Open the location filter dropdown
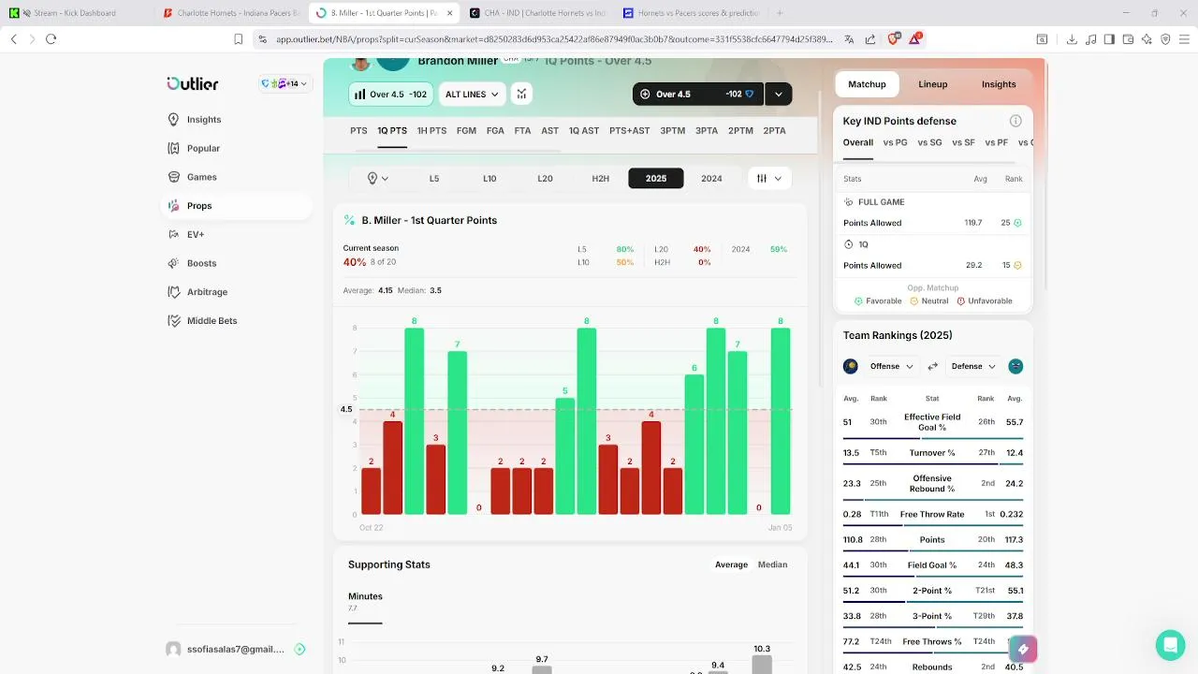This screenshot has width=1198, height=674. pos(377,179)
